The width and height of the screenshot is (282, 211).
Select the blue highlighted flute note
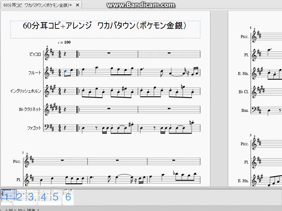[65, 71]
